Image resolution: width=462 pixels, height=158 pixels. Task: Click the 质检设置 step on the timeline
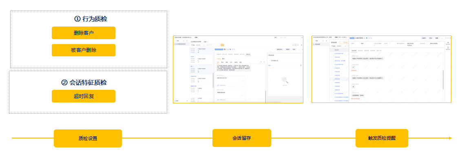pyautogui.click(x=88, y=138)
